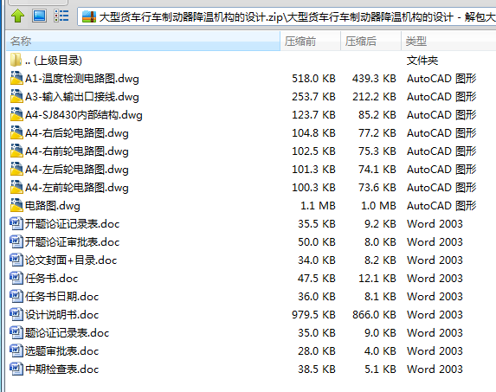496x392 pixels.
Task: Click the 12.1 KB compressed size
Action: [377, 279]
